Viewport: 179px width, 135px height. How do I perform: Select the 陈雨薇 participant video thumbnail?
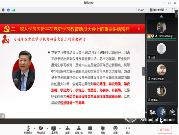161,93
